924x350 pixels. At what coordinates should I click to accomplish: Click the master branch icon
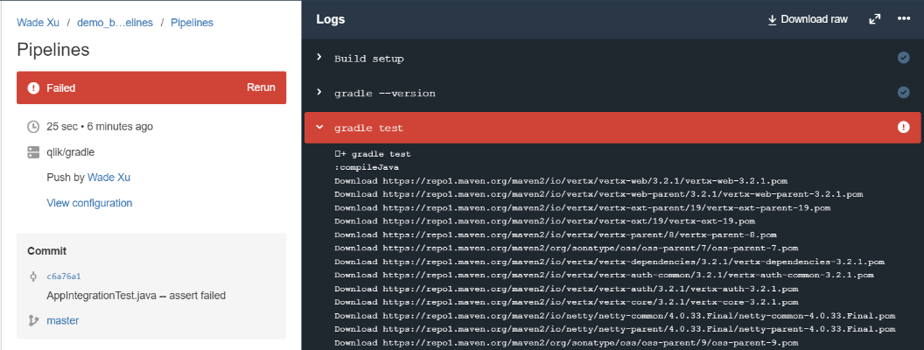click(x=33, y=320)
